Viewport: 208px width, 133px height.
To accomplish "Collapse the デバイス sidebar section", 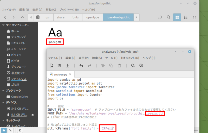I will point(3,102).
